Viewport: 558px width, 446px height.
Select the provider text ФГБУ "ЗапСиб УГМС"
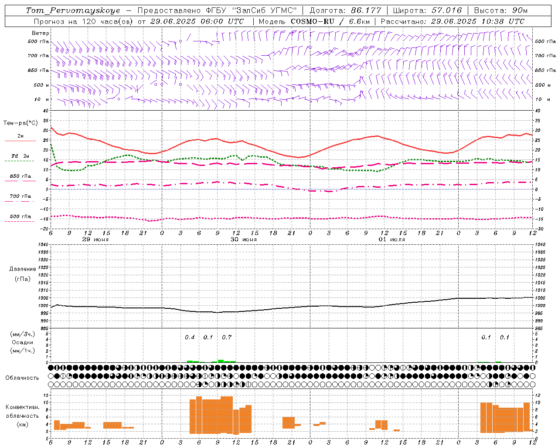click(x=251, y=10)
